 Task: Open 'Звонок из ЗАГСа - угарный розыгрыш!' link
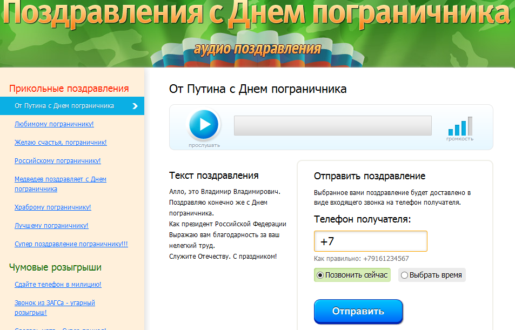point(55,307)
